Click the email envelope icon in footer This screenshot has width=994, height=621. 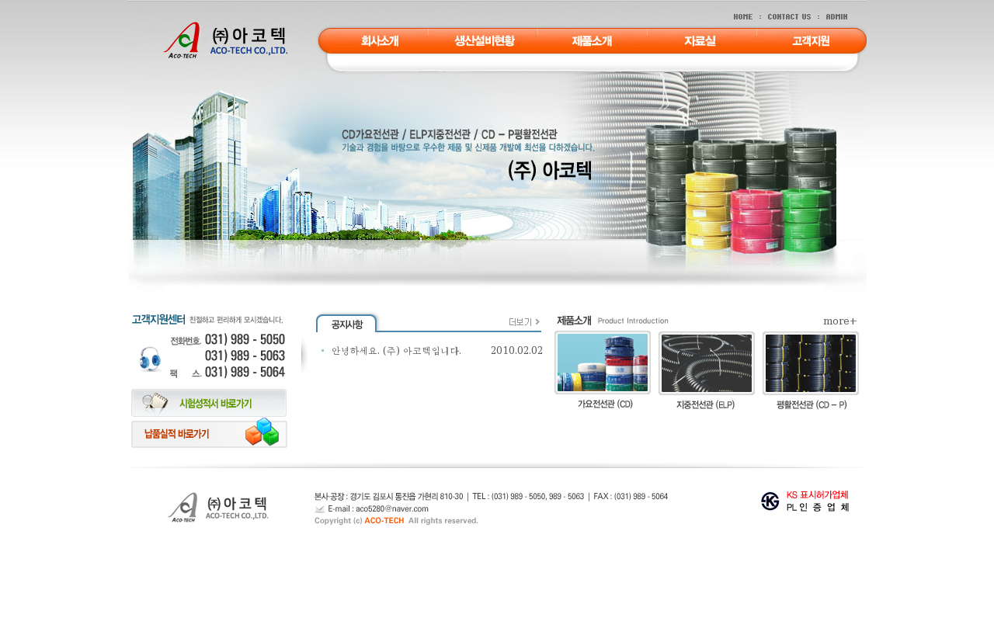coord(319,509)
